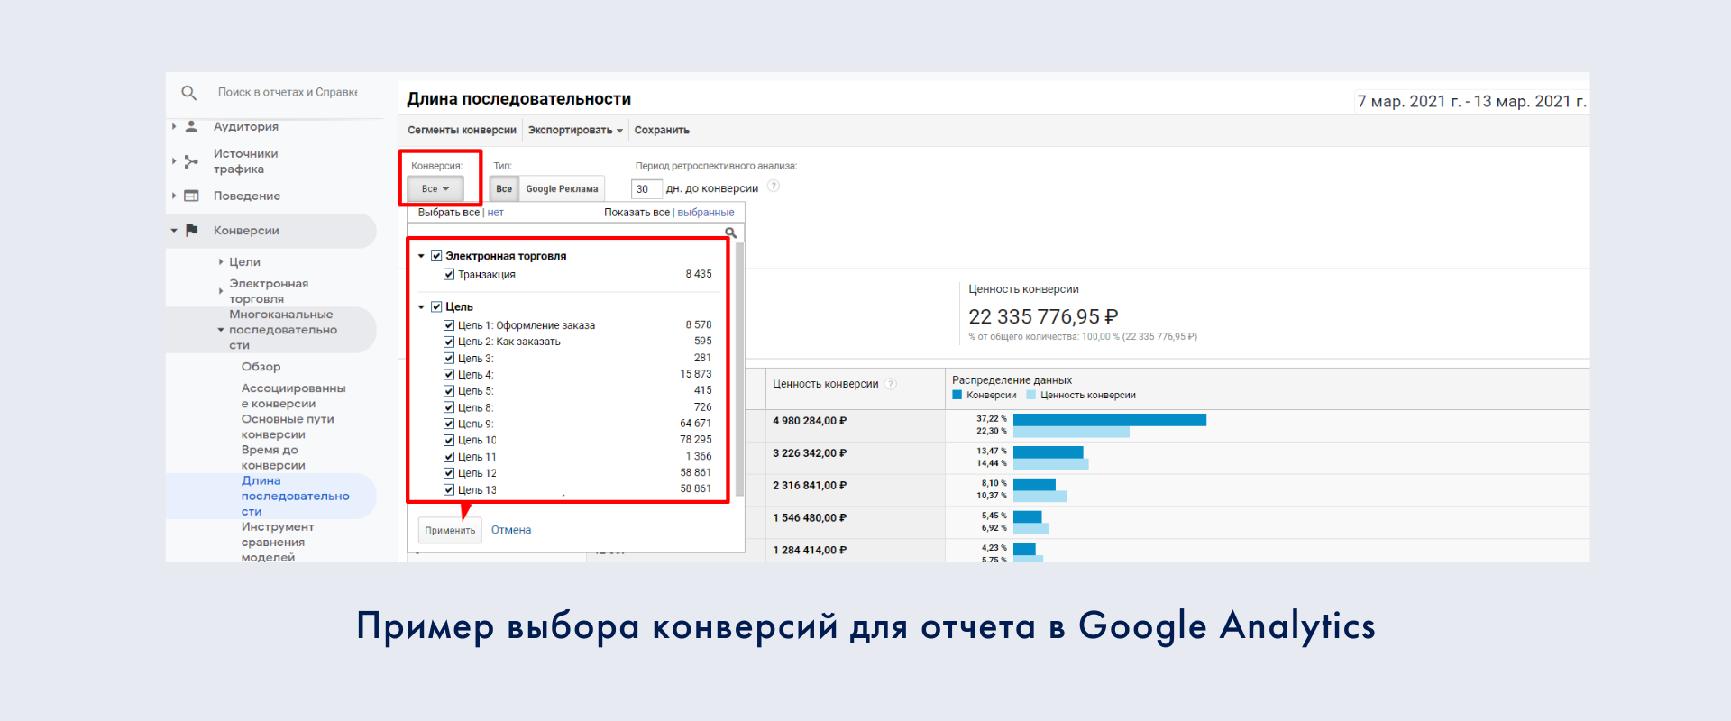
Task: Open Основные пути конверсии report
Action: coord(288,426)
